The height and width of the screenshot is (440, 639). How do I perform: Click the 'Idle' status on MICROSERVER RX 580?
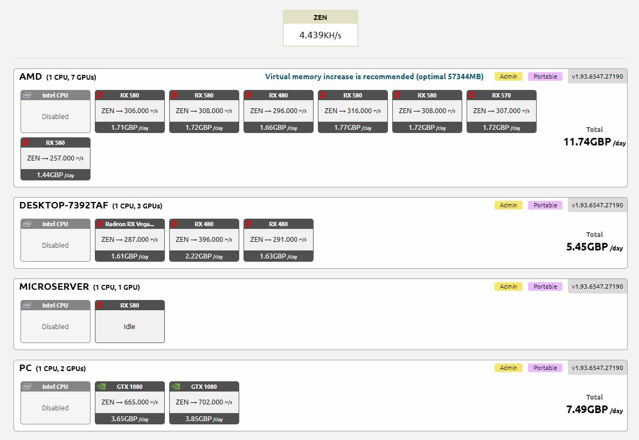tap(130, 327)
